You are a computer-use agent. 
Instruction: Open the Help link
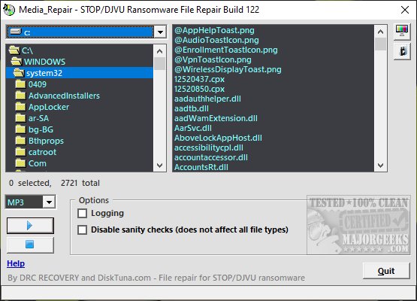tap(16, 263)
